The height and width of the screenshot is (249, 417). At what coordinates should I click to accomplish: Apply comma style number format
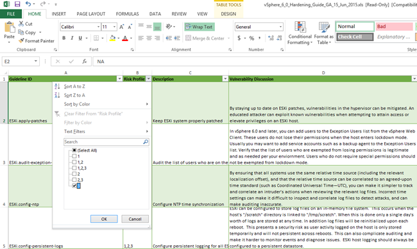click(260, 38)
